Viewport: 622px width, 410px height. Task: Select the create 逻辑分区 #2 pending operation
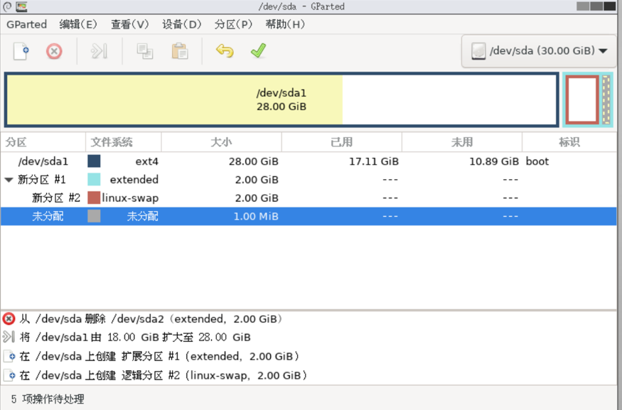(309, 375)
